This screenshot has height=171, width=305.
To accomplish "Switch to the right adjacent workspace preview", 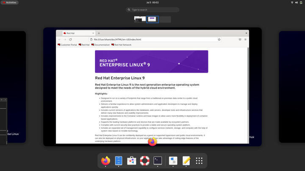I will [292, 87].
